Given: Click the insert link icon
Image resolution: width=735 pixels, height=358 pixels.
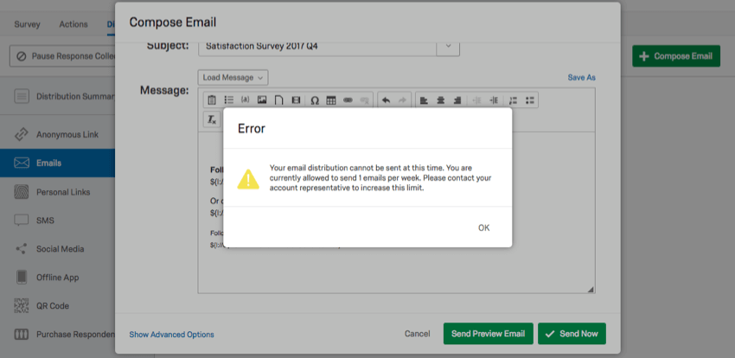Looking at the screenshot, I should click(x=348, y=100).
